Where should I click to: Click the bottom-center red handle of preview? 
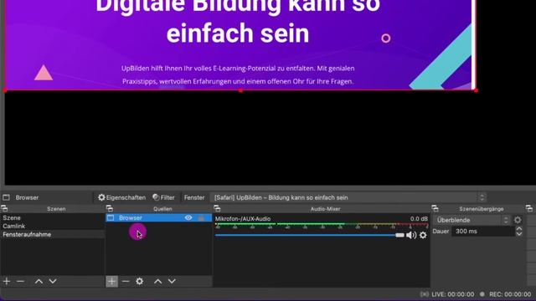(x=240, y=90)
